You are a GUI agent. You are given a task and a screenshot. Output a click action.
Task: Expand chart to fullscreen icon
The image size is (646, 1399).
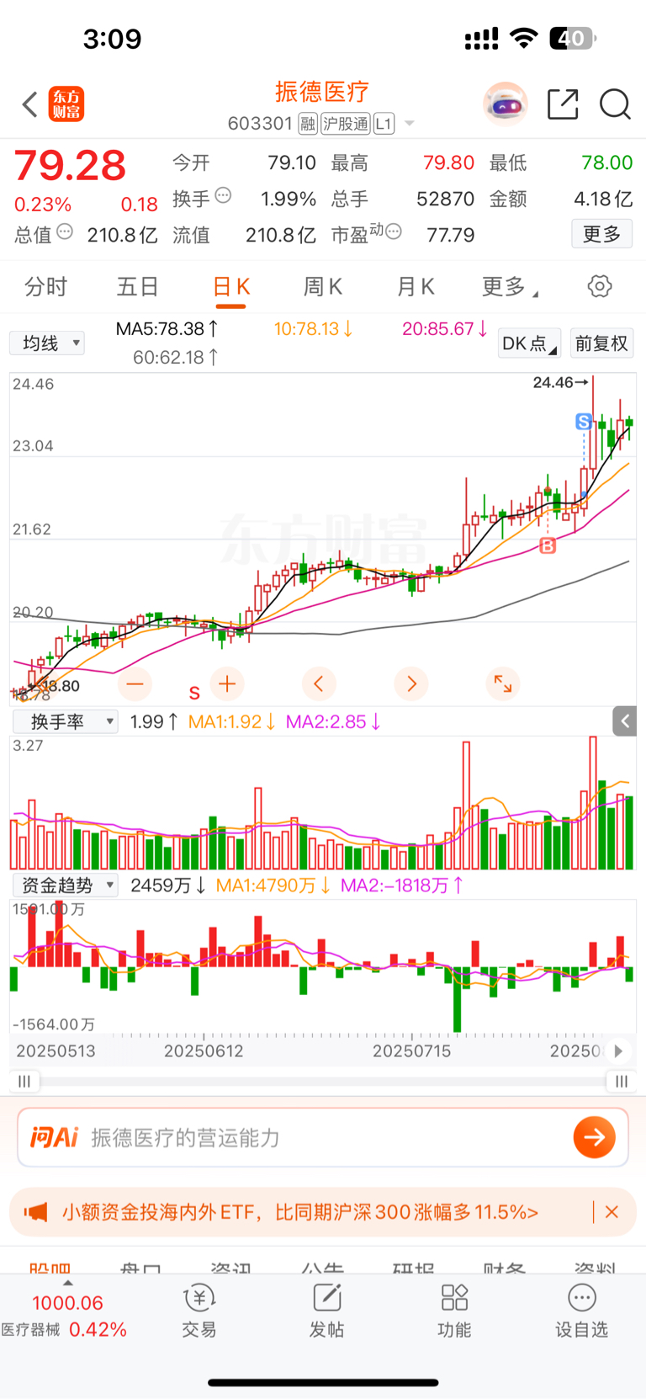point(503,684)
